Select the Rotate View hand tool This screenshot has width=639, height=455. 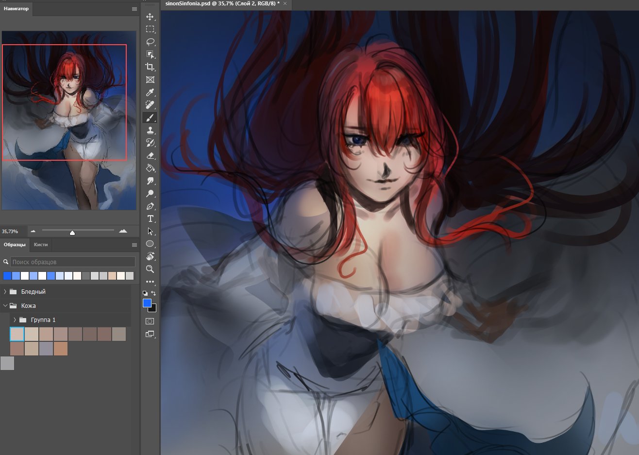150,256
